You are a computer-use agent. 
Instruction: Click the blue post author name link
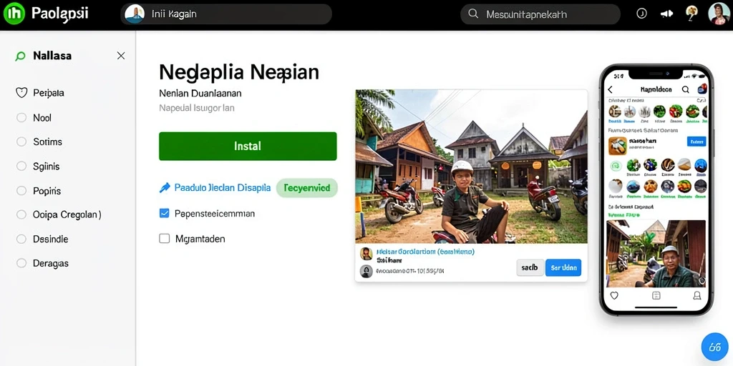[425, 252]
